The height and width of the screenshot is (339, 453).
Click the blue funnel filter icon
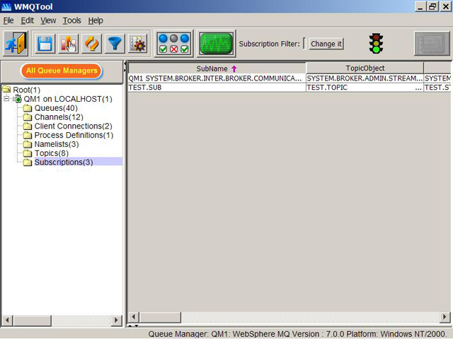pos(115,44)
